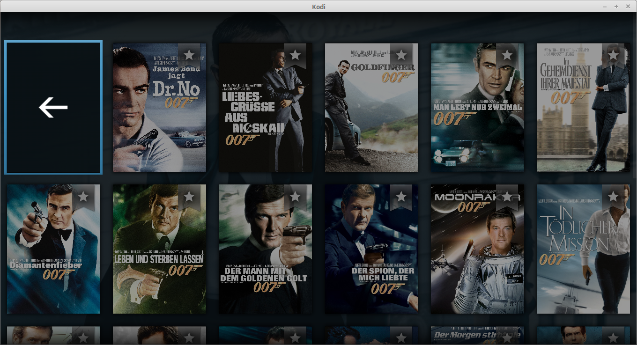Click the star on Man lebt nur zweimal
This screenshot has width=637, height=345.
[x=507, y=55]
